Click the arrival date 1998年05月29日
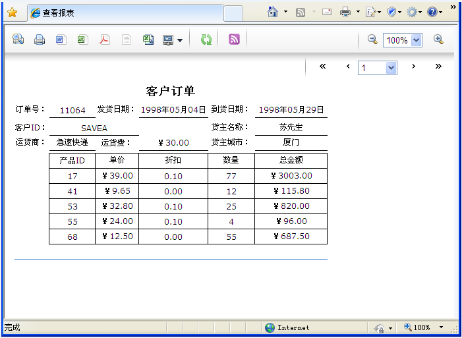462x338 pixels. click(x=291, y=110)
